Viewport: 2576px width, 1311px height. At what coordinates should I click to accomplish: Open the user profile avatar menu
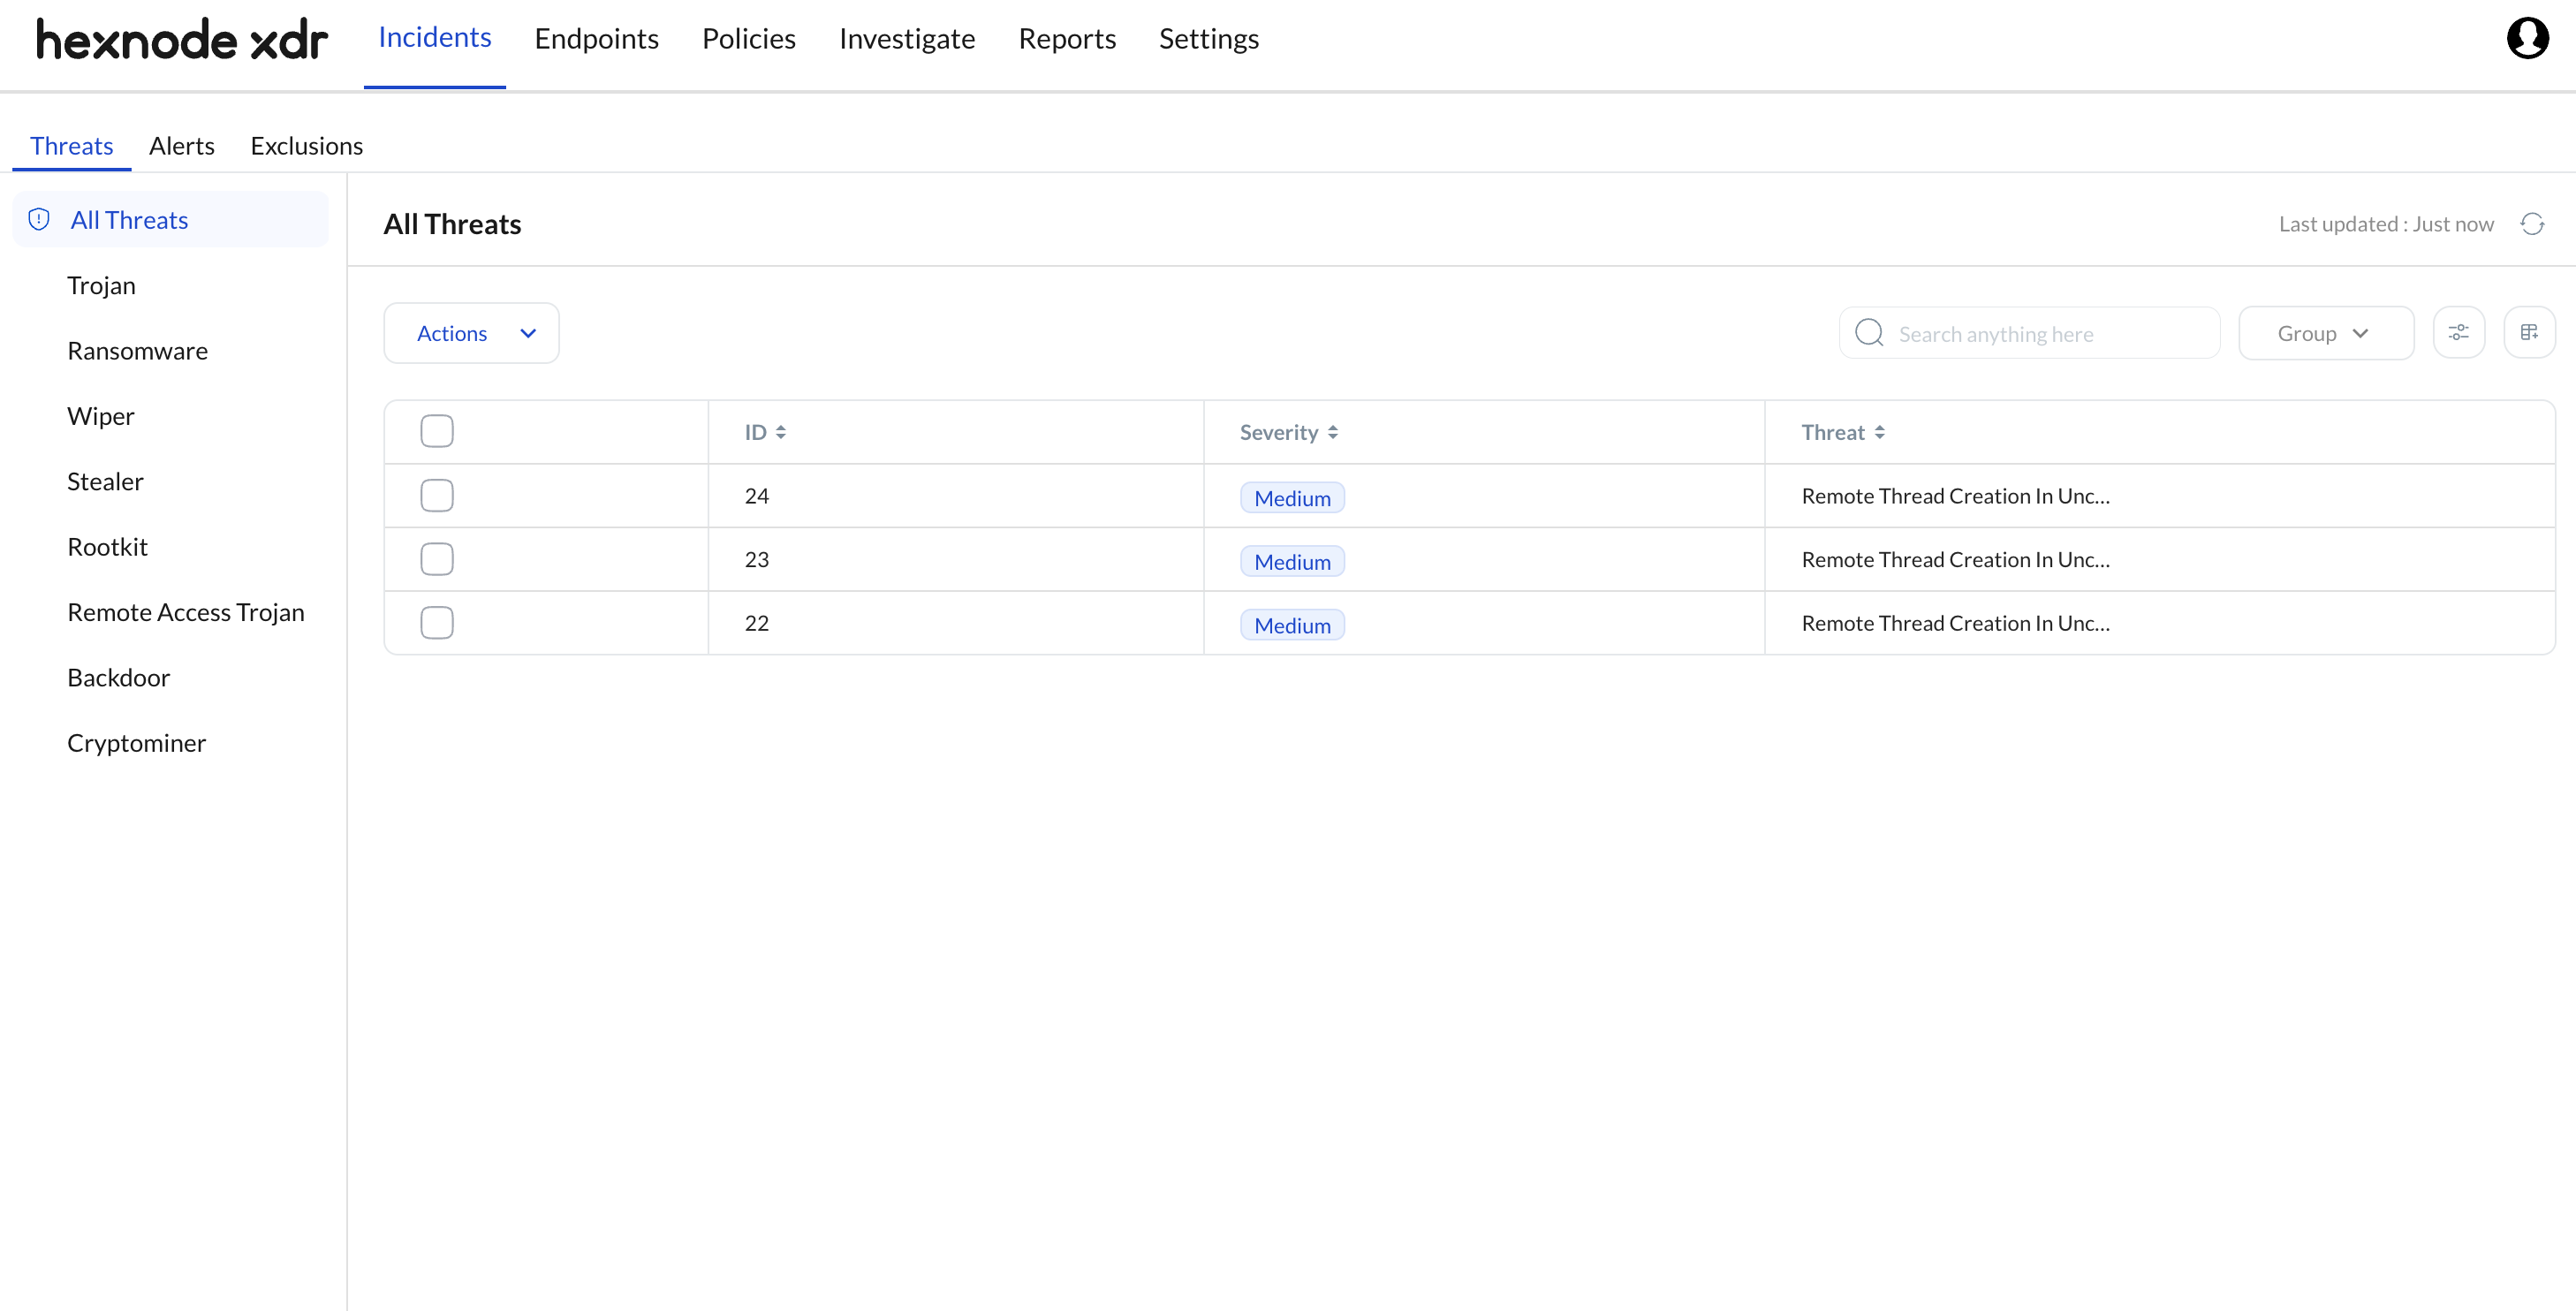coord(2527,38)
